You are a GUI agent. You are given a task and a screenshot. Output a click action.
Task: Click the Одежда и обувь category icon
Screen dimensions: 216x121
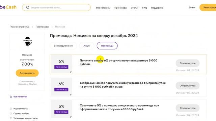pyautogui.click(x=11, y=114)
